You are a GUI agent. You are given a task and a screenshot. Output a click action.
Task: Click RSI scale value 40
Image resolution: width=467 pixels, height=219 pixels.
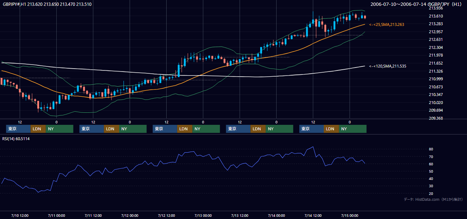tap(431, 179)
